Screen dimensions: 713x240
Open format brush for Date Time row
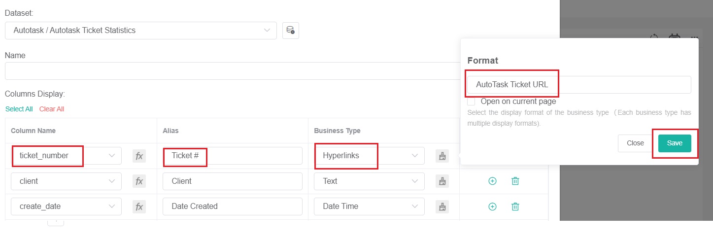(442, 206)
